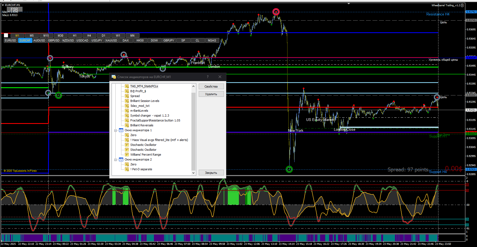Click the 'Свойства' properties button
The image size is (477, 247).
point(211,86)
